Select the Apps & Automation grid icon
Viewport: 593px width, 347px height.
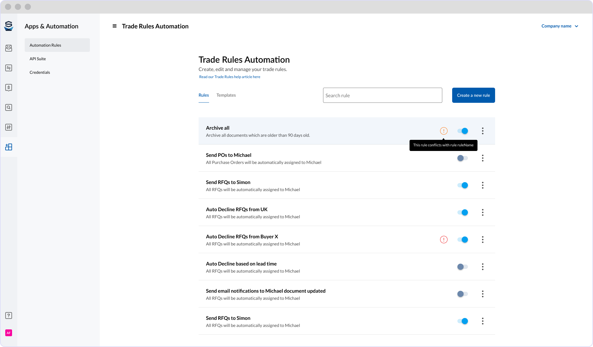[x=9, y=147]
